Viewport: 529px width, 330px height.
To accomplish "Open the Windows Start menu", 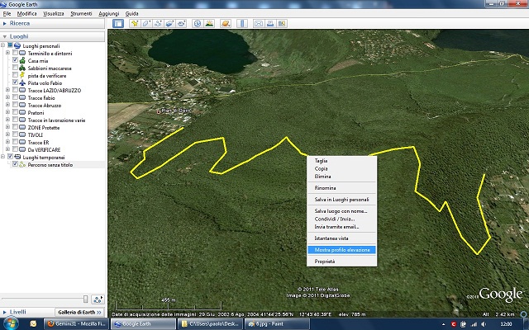I will (x=10, y=324).
